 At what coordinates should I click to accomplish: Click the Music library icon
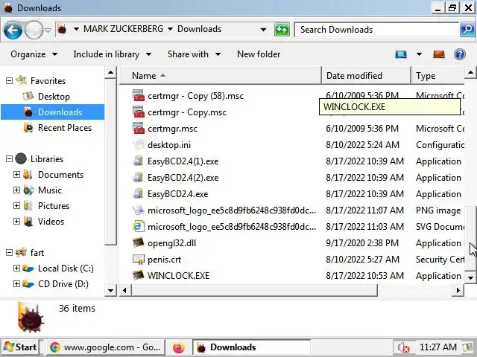[28, 190]
